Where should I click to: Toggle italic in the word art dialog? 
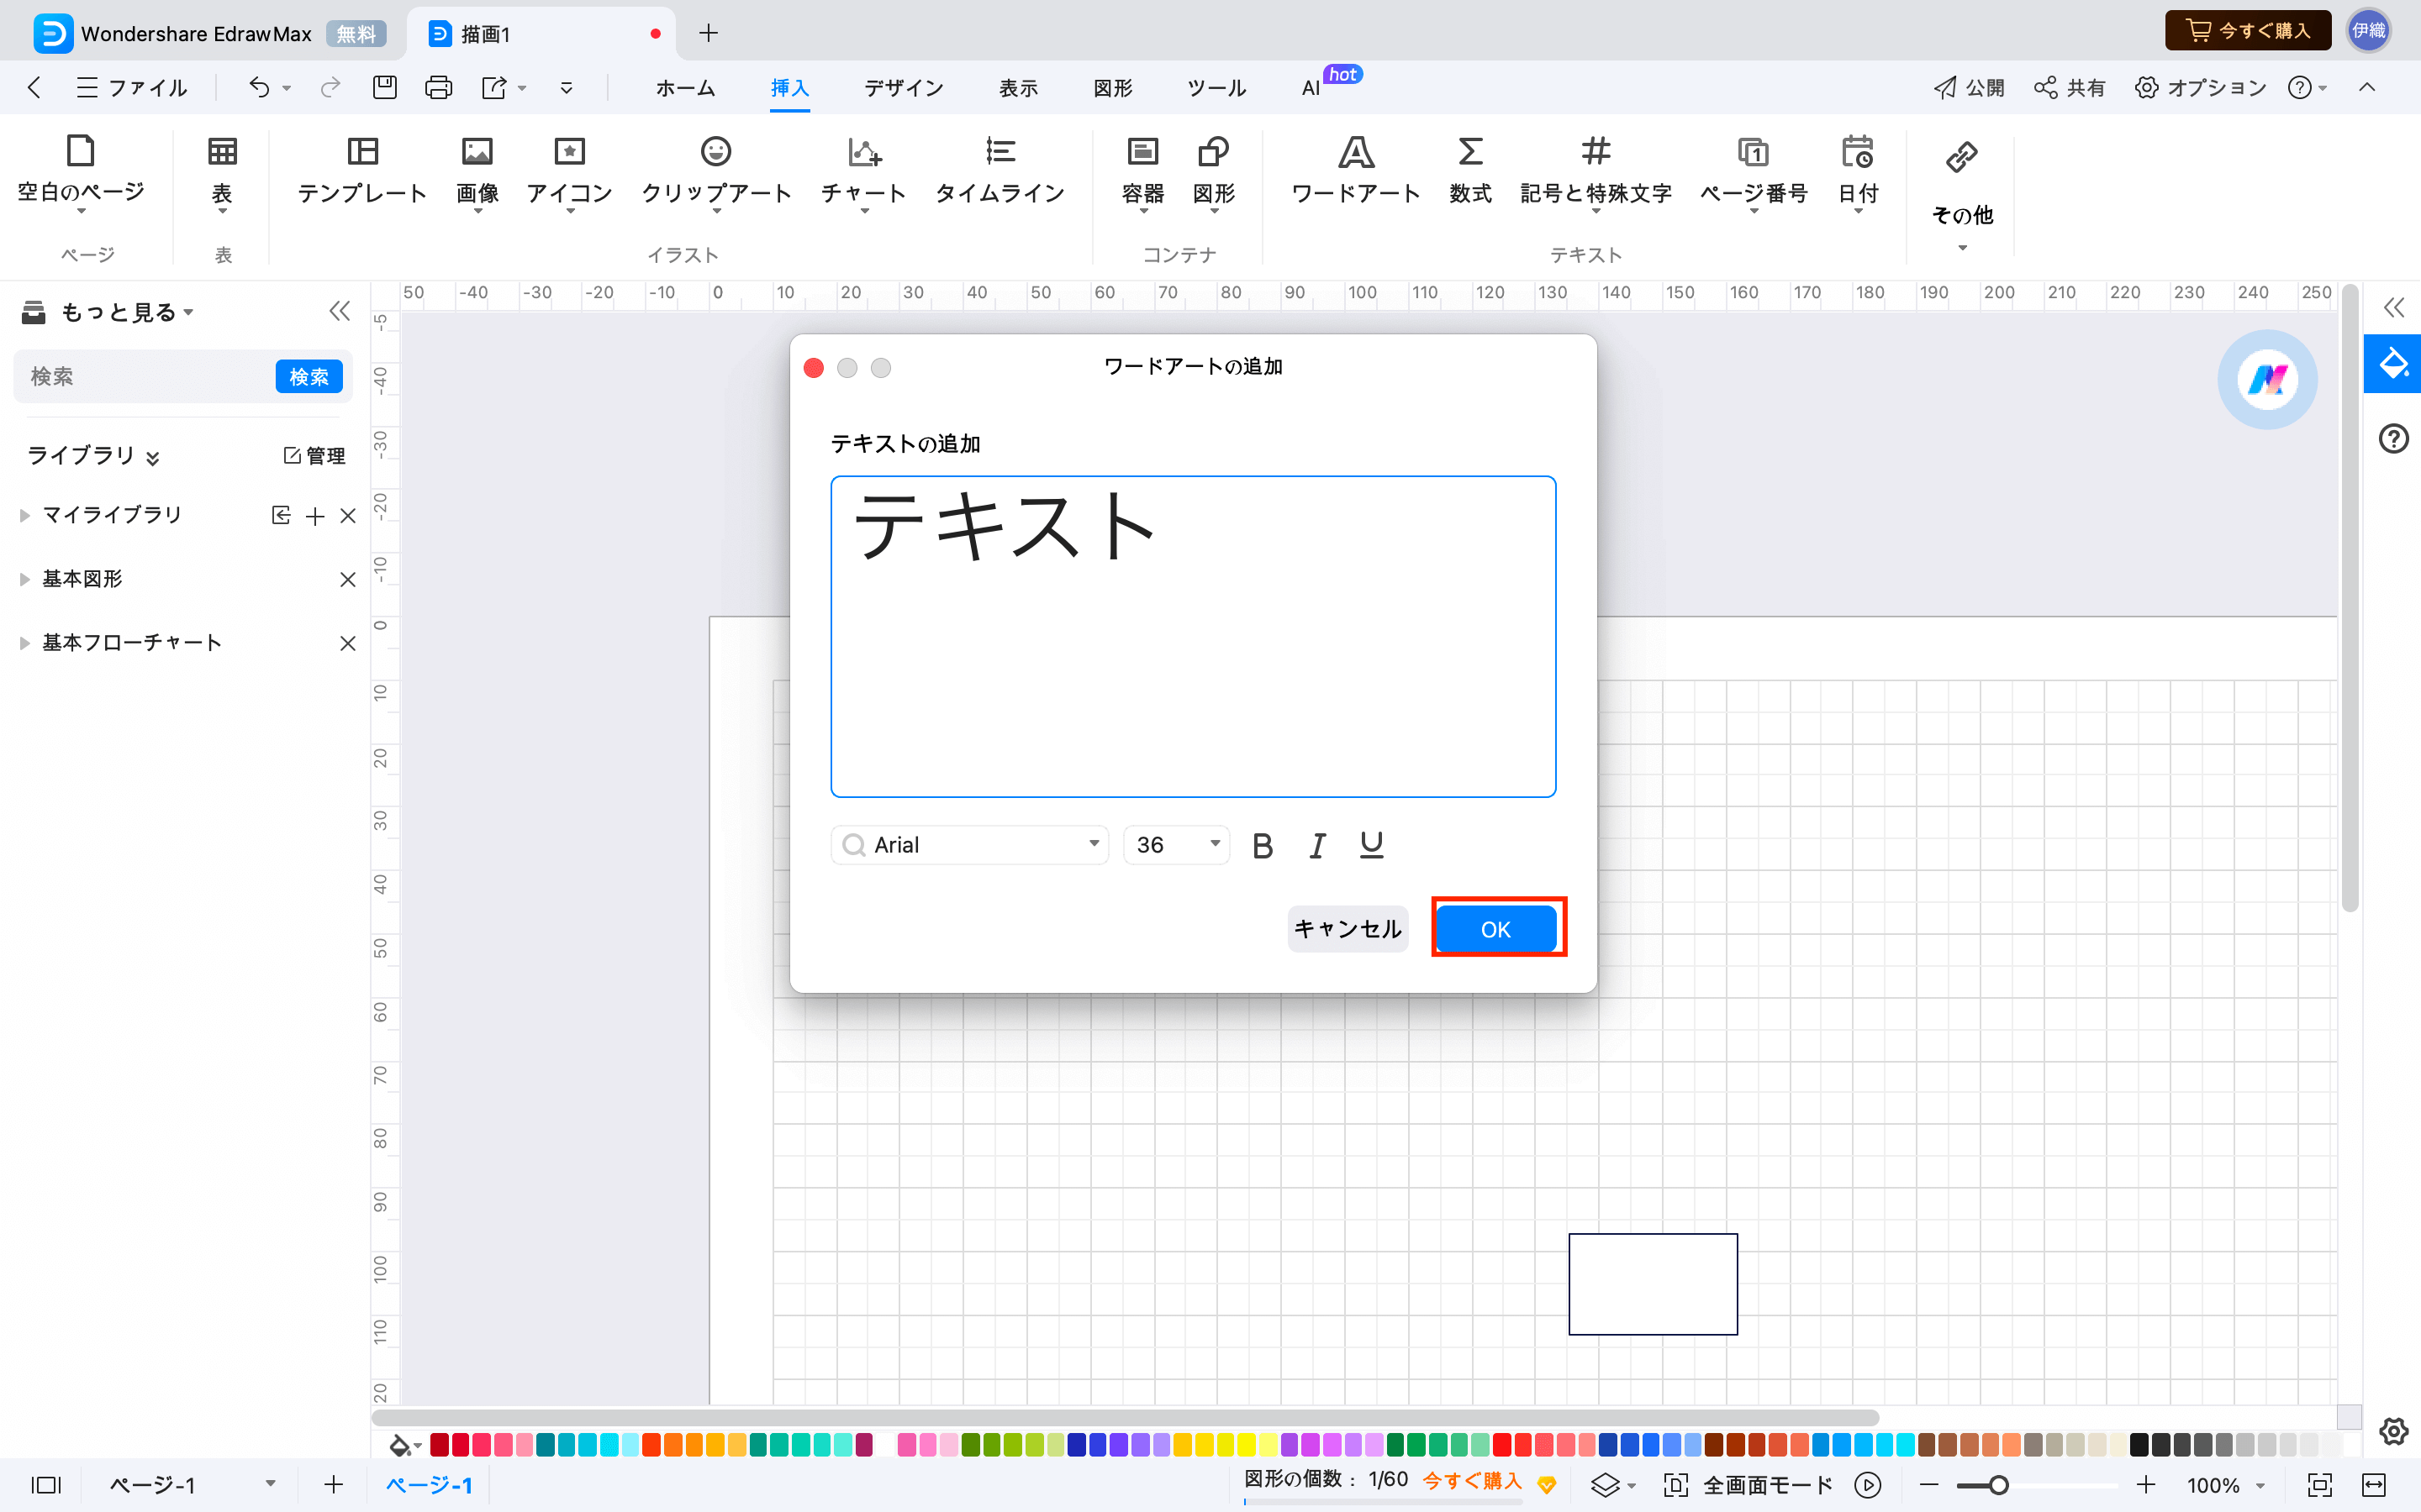click(x=1317, y=846)
